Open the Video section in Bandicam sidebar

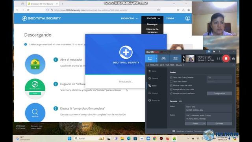coord(152,86)
